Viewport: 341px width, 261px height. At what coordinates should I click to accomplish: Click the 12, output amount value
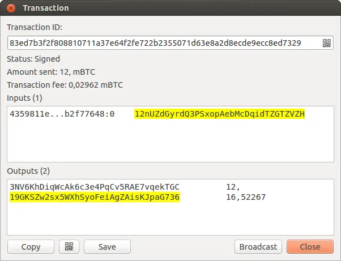tap(233, 187)
